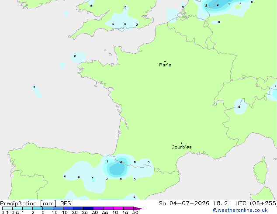
Task: Click the 'Precipitation [mm]' title text
Action: point(28,204)
